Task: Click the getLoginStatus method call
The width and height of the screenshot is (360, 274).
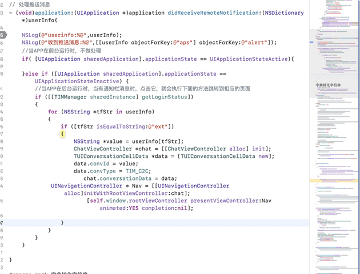Action: (x=165, y=97)
